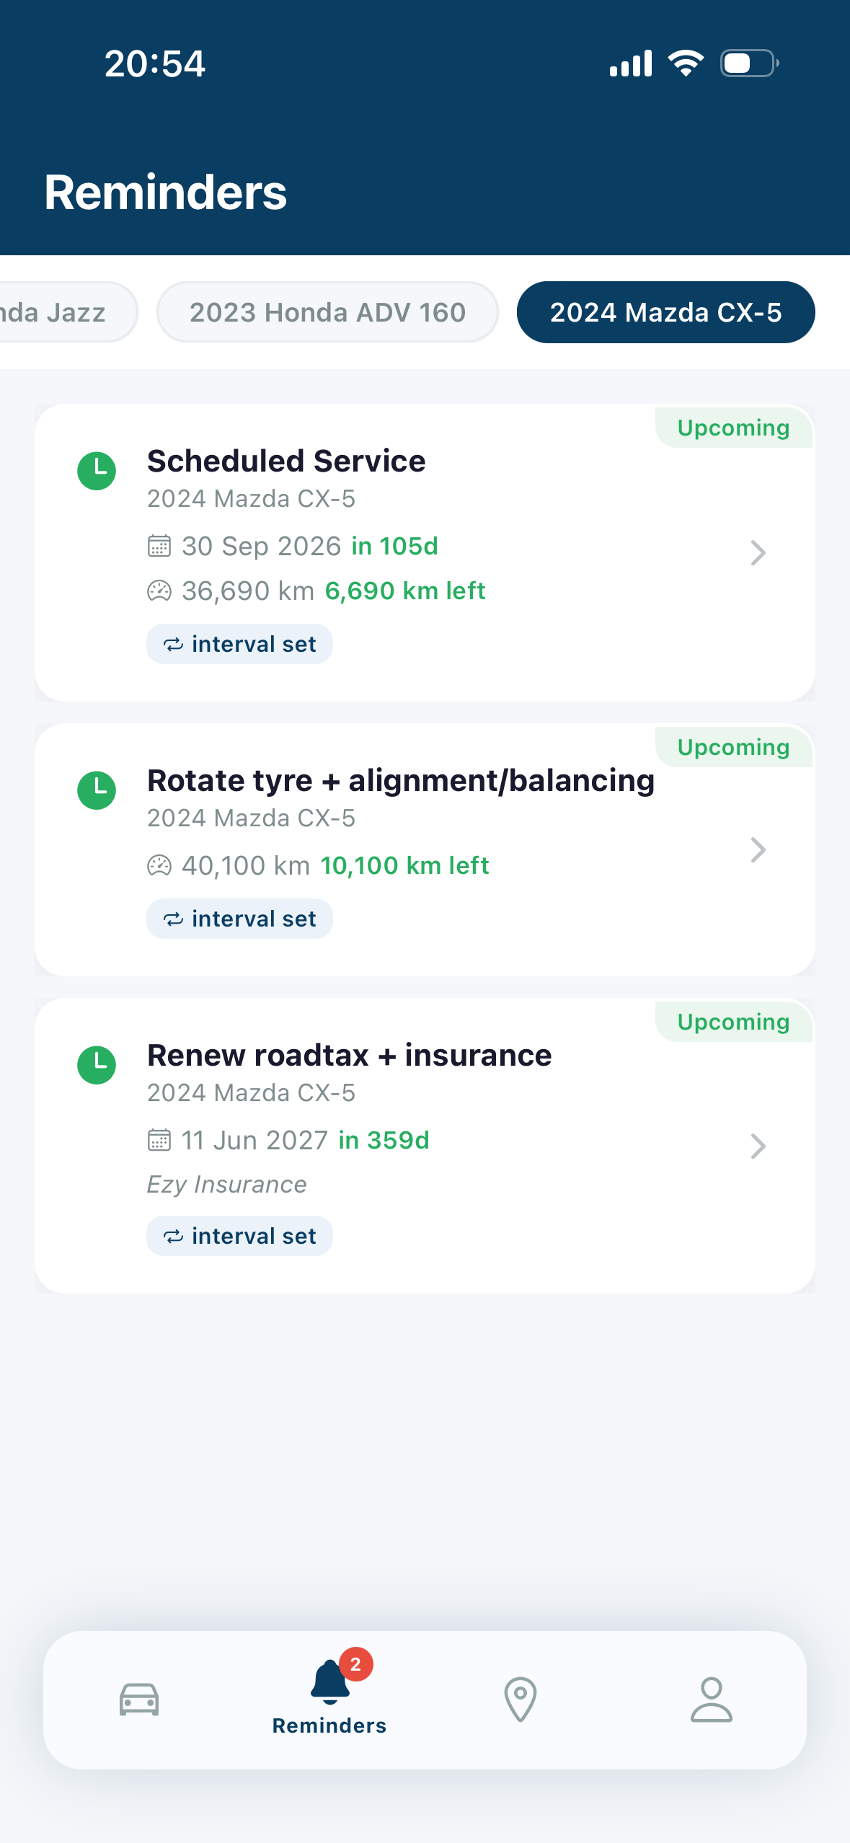The width and height of the screenshot is (850, 1843).
Task: Tap the Reminders bell icon
Action: pos(329,1682)
